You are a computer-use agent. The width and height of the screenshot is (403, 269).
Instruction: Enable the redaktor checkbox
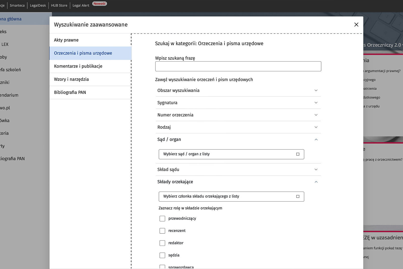(162, 243)
